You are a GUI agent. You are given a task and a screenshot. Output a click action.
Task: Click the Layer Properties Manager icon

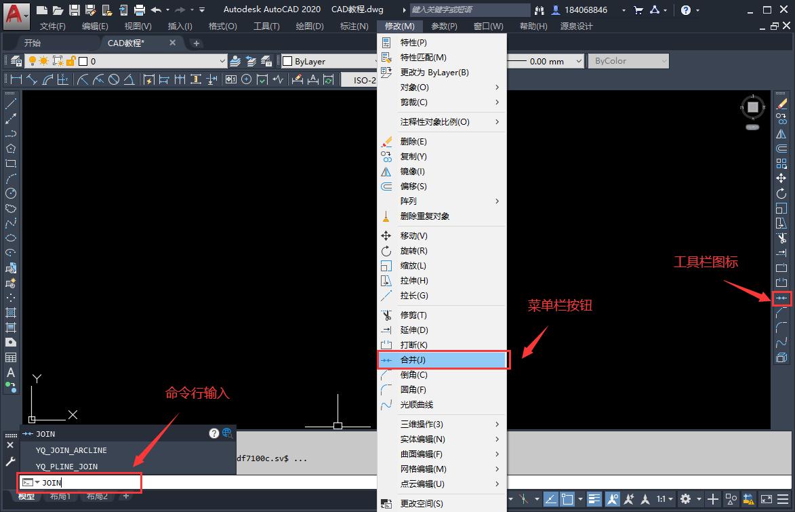(x=15, y=60)
